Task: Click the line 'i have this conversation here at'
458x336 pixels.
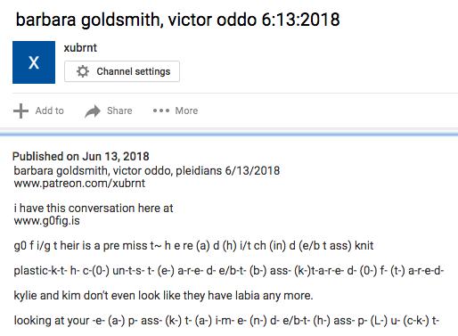Action: [94, 208]
